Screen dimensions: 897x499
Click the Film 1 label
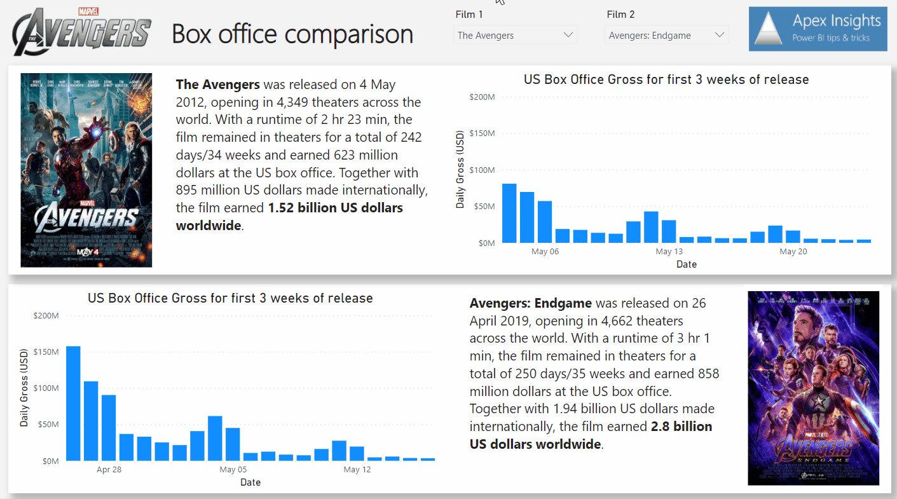point(469,14)
